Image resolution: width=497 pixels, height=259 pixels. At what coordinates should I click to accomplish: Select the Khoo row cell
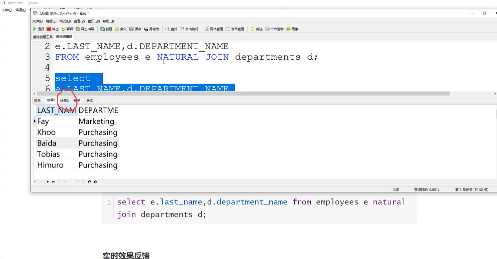[57, 132]
